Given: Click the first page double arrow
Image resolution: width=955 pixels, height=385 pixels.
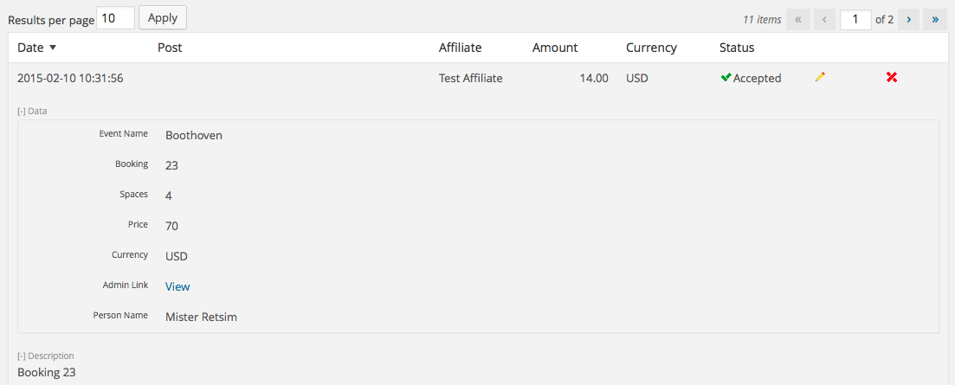Looking at the screenshot, I should (x=798, y=19).
